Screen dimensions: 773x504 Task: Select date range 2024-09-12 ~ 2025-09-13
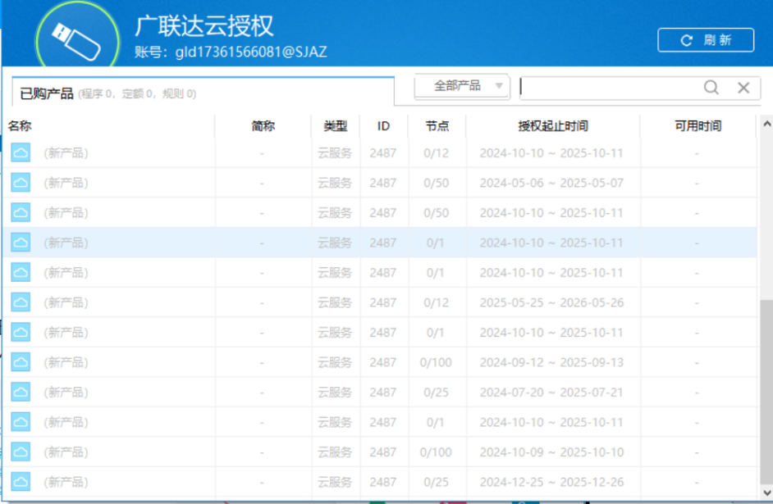pyautogui.click(x=551, y=363)
